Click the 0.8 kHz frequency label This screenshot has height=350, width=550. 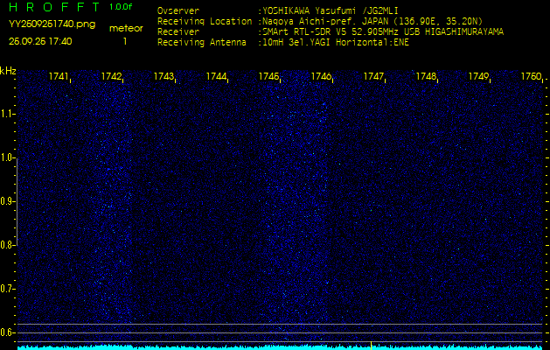pyautogui.click(x=6, y=245)
